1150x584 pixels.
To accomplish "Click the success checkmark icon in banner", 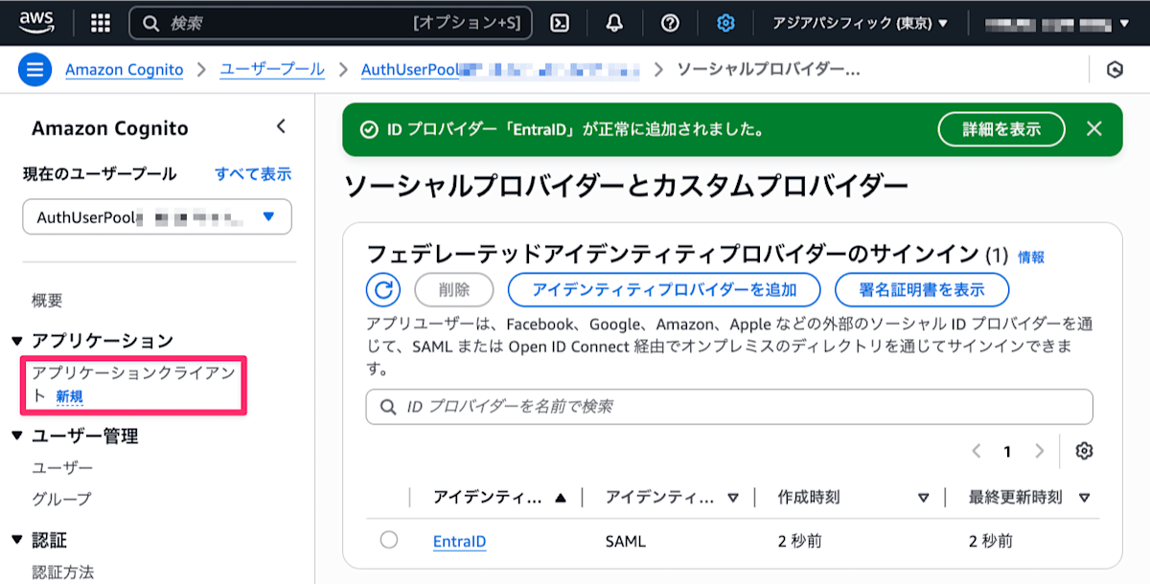I will (369, 129).
